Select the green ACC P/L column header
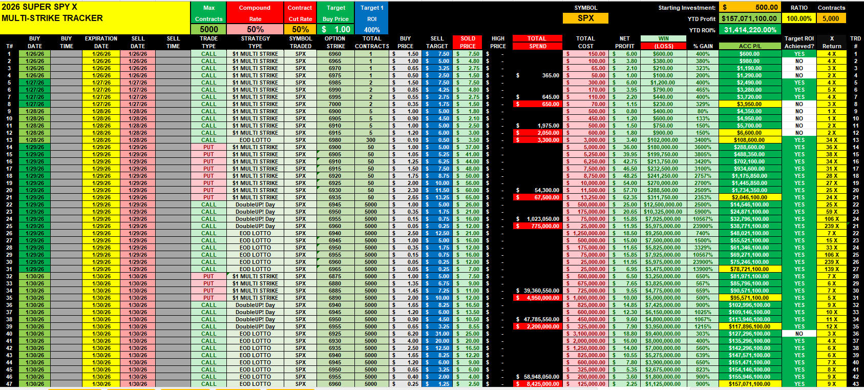864x390 pixels. click(x=749, y=46)
